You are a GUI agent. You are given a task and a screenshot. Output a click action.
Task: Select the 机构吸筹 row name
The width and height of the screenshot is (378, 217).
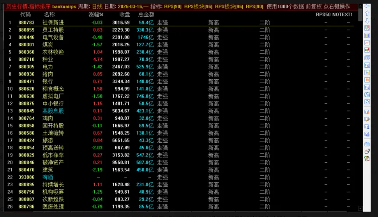click(53, 192)
